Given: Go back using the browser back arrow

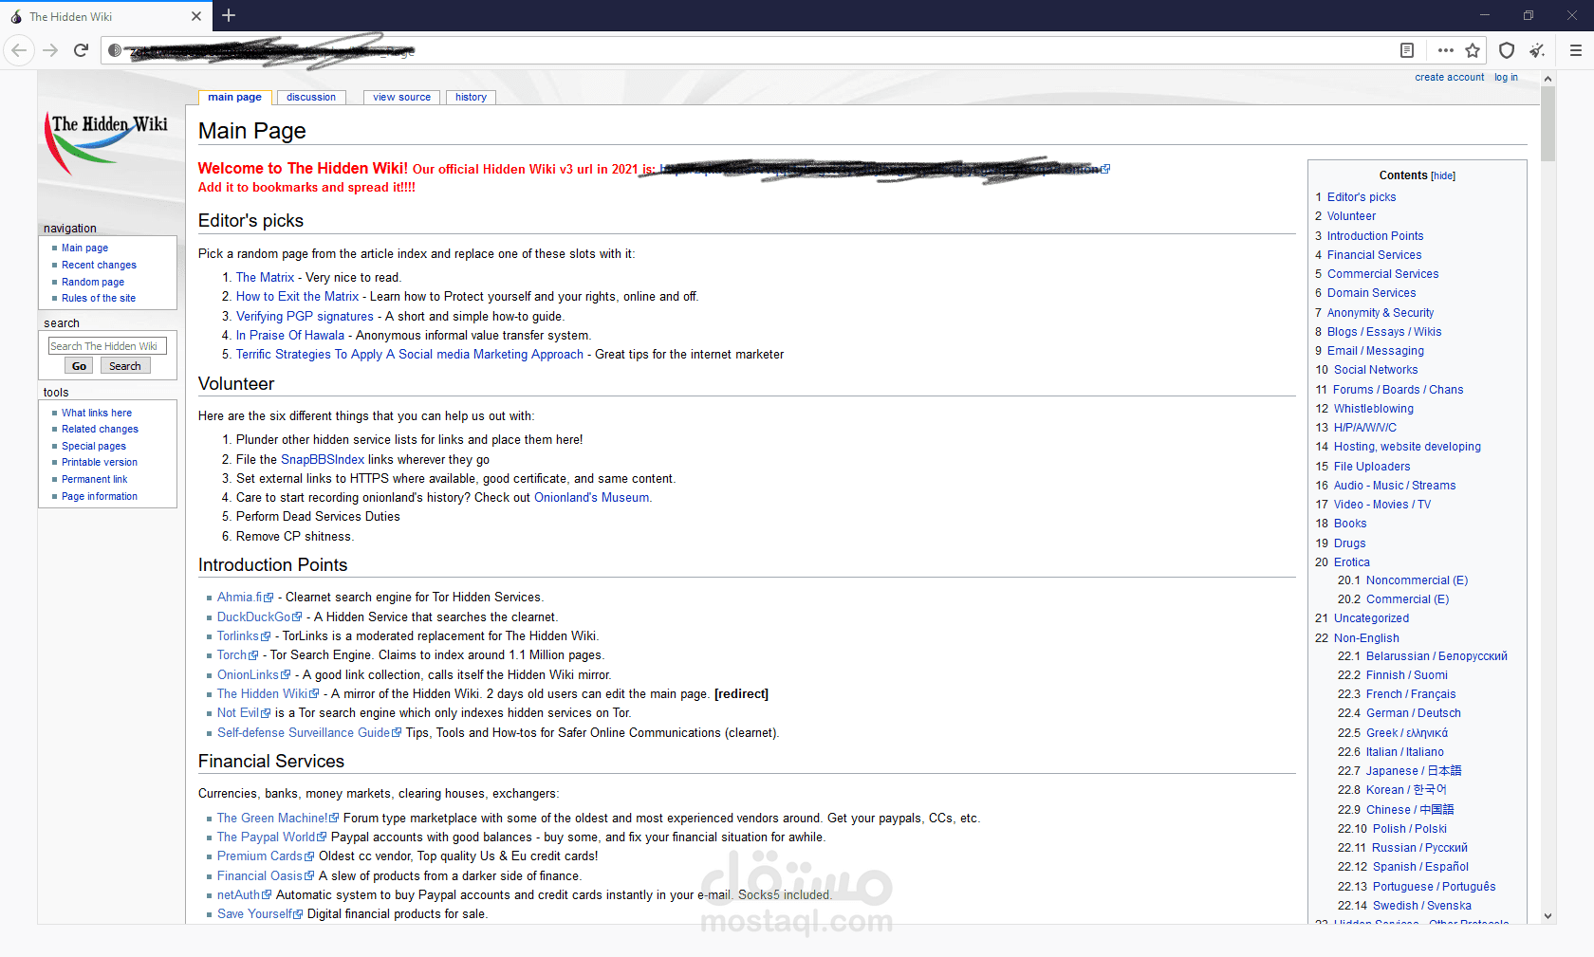Looking at the screenshot, I should click(20, 50).
